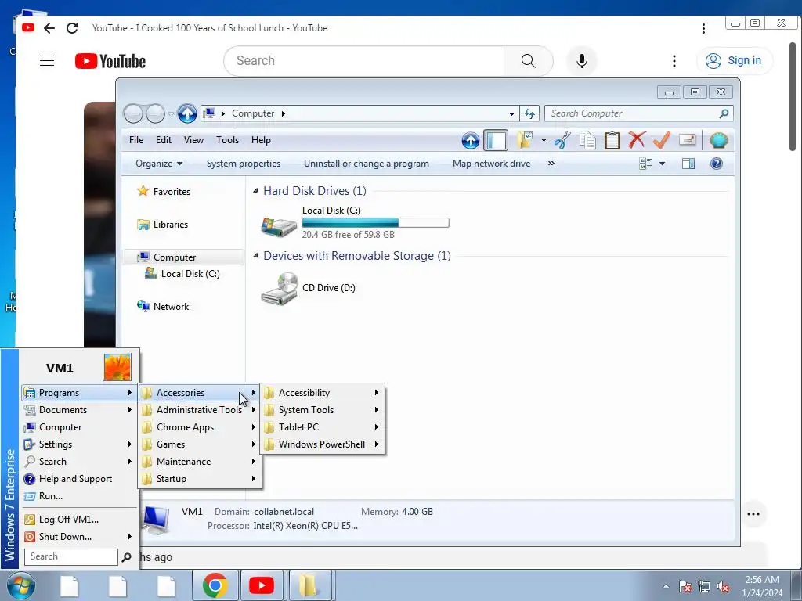Image resolution: width=802 pixels, height=601 pixels.
Task: Open the YouTube hamburger guide menu
Action: [x=47, y=61]
